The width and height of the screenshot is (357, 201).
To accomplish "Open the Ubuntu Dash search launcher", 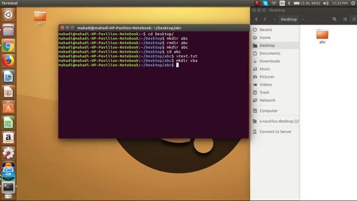I will pos(8,15).
